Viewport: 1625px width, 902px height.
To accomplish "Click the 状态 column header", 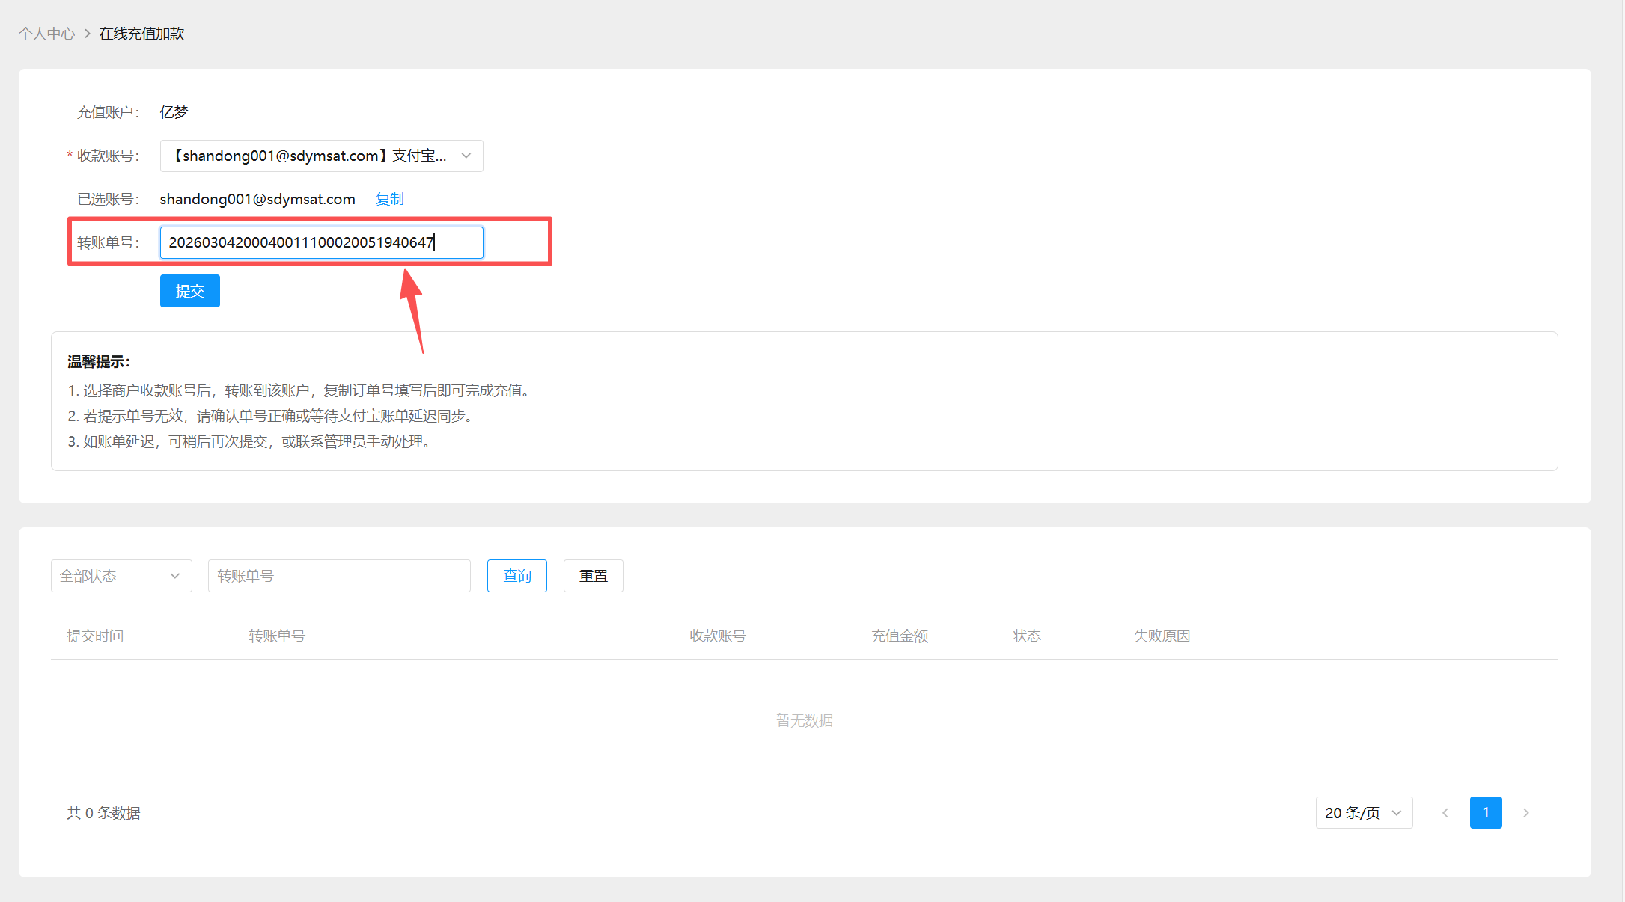I will [1027, 636].
